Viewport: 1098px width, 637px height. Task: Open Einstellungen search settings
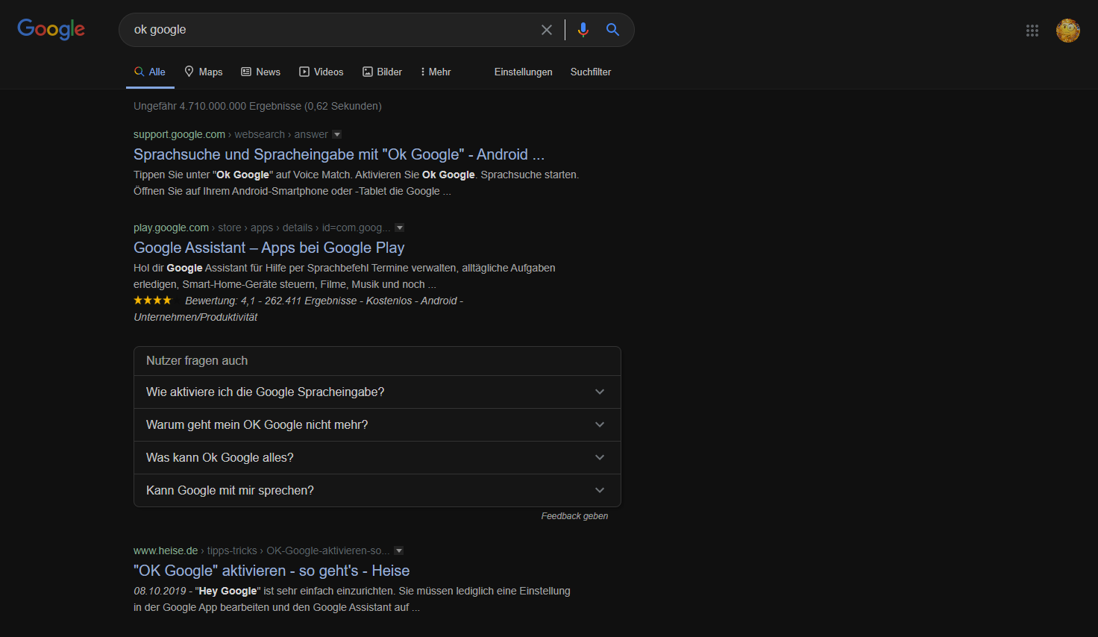pyautogui.click(x=524, y=72)
